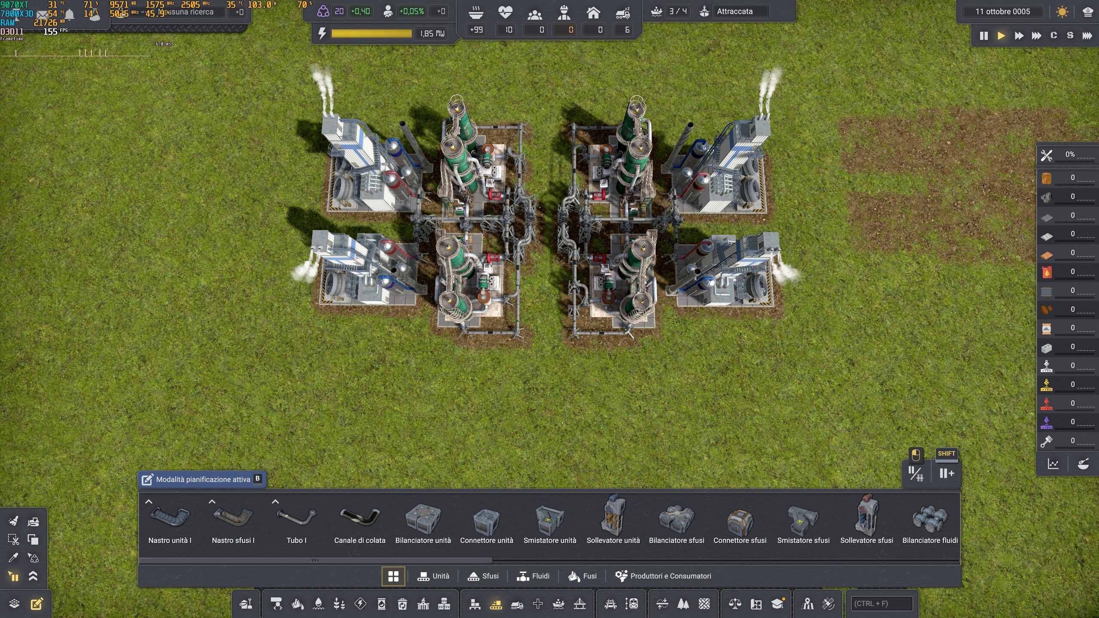Open the railway tracks category
The image size is (1099, 618).
pyautogui.click(x=610, y=604)
